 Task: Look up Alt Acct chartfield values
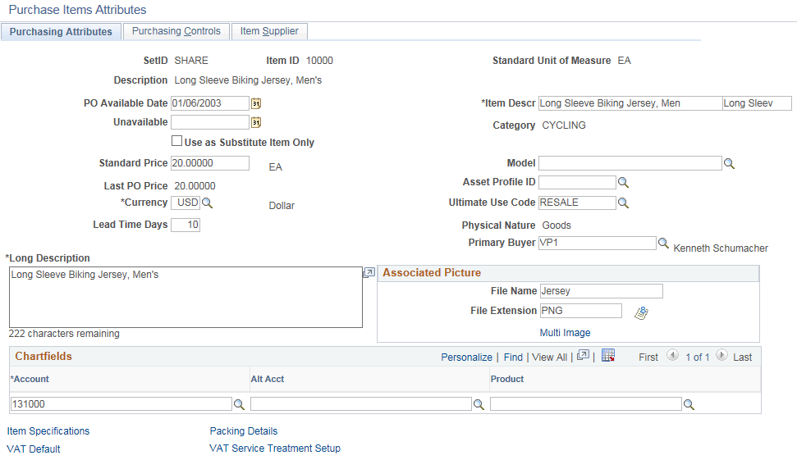pyautogui.click(x=479, y=405)
